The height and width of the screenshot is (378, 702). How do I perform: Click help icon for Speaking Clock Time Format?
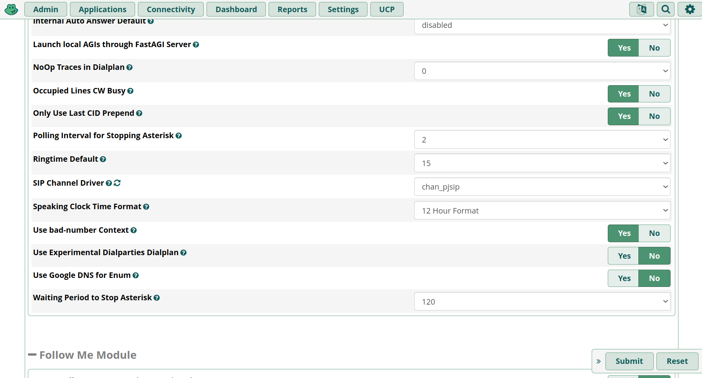pos(146,207)
